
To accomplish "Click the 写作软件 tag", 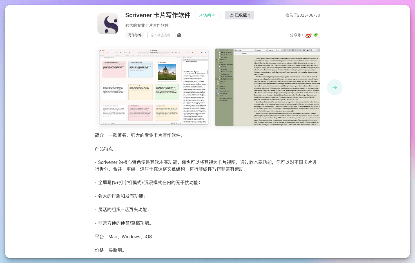I will click(135, 35).
